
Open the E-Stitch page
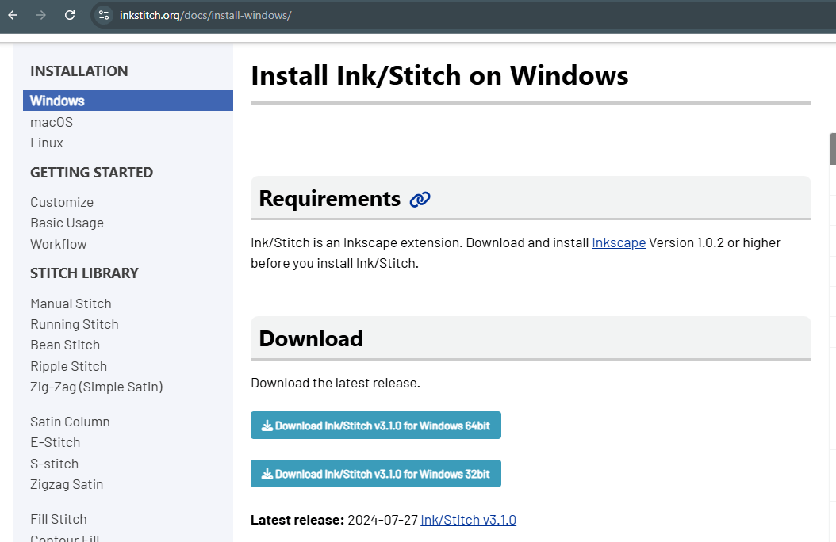click(x=55, y=442)
